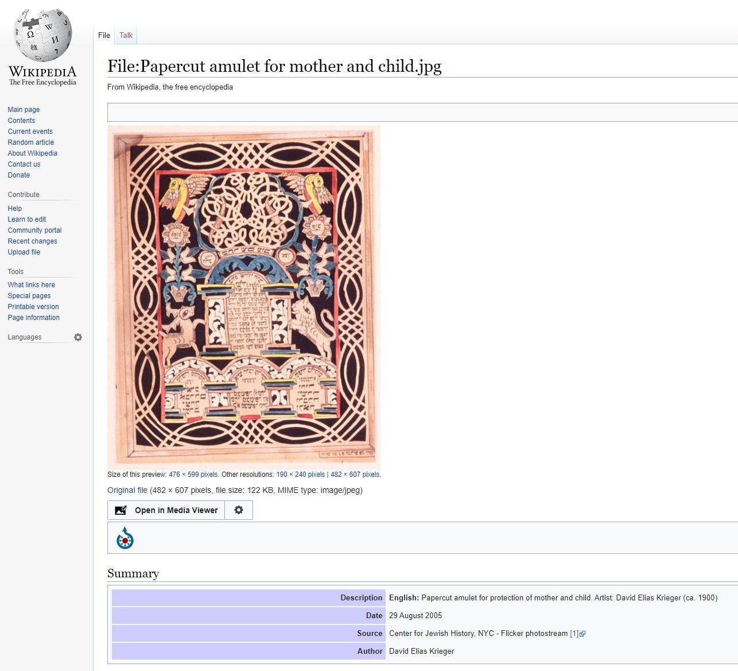The height and width of the screenshot is (671, 738).
Task: Open the Help link
Action: pyautogui.click(x=14, y=209)
